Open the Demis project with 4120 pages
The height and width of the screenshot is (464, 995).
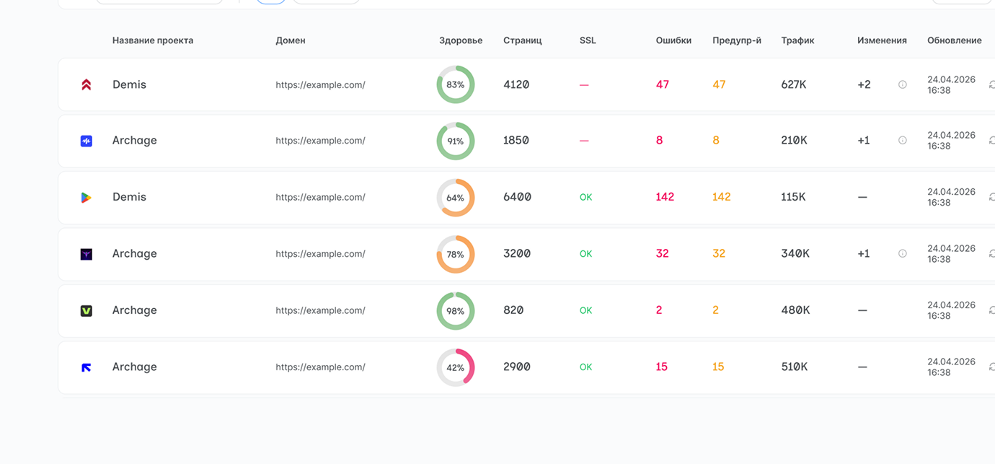point(129,84)
